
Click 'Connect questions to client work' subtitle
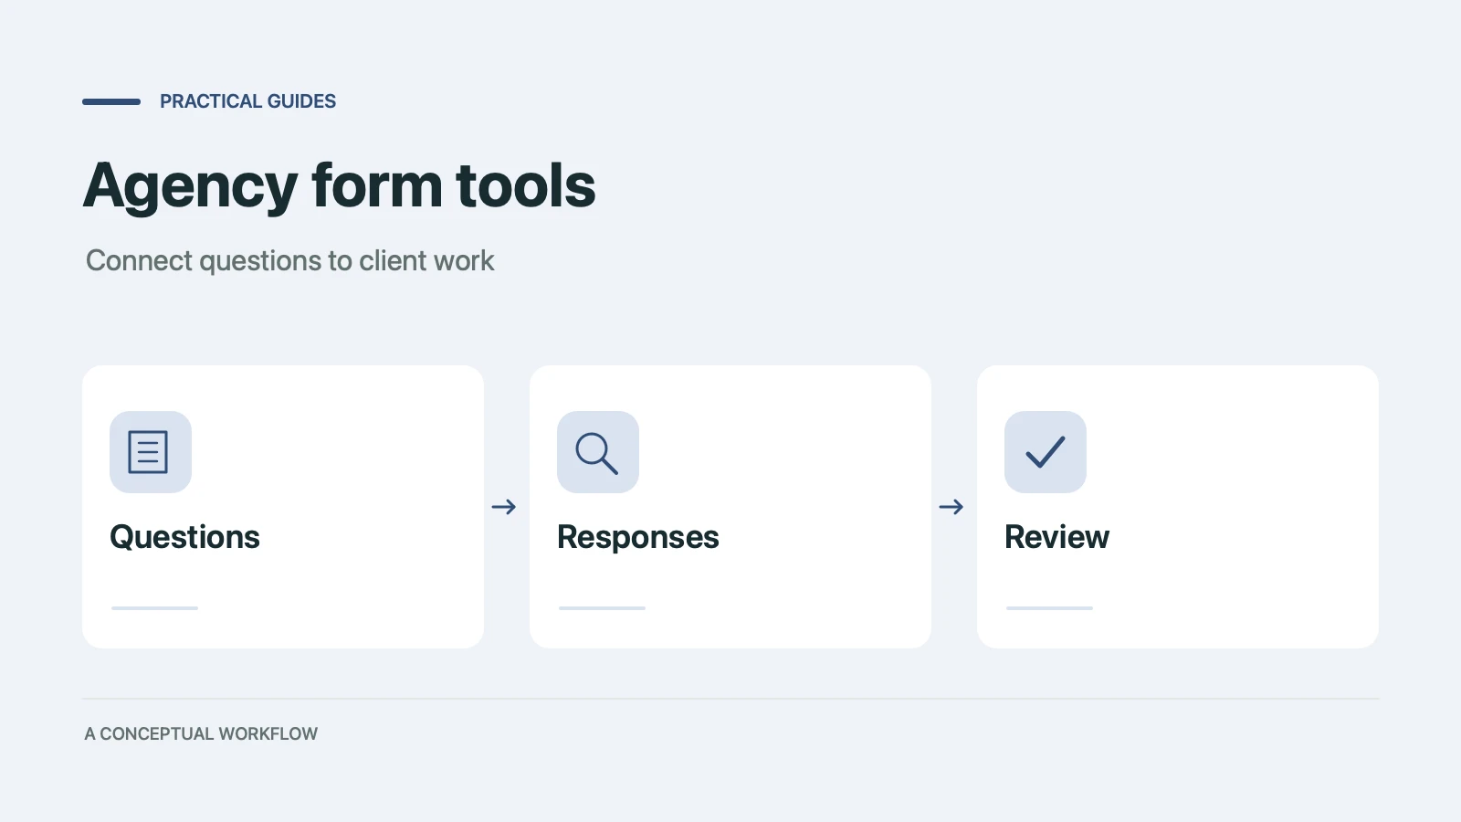[289, 261]
